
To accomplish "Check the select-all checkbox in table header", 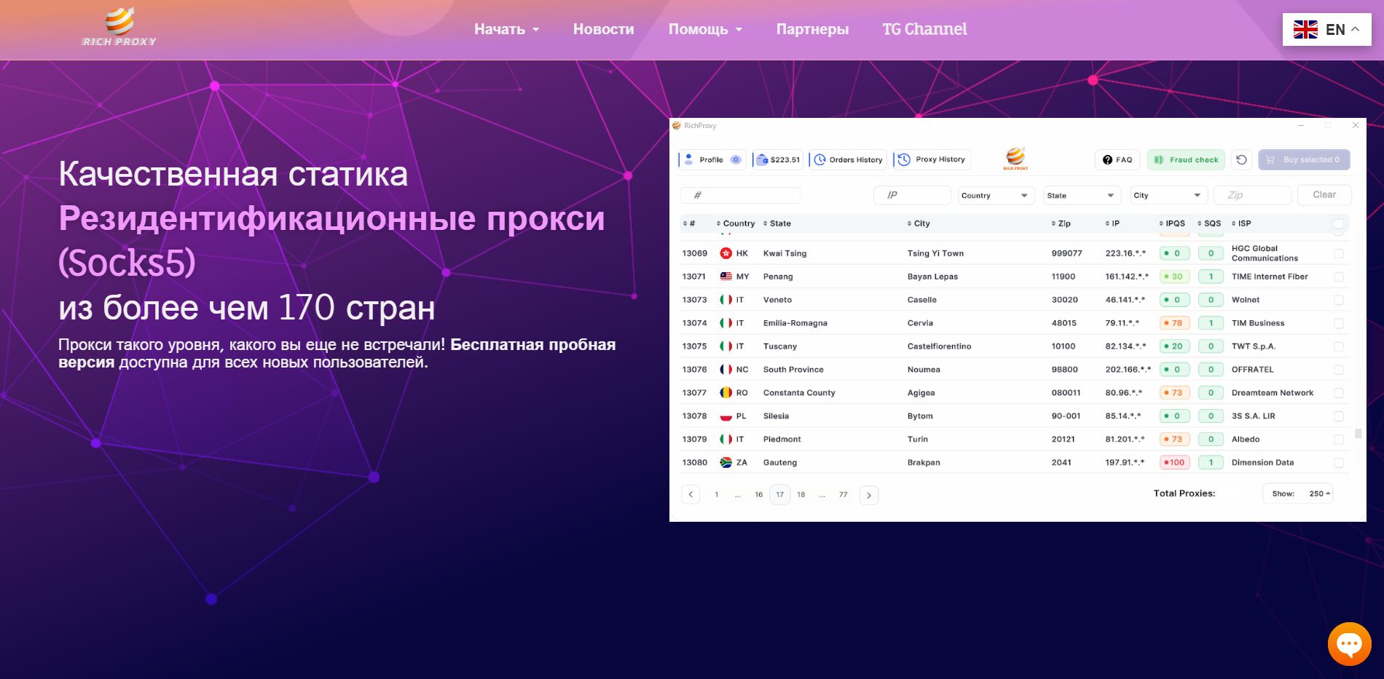I will coord(1339,223).
